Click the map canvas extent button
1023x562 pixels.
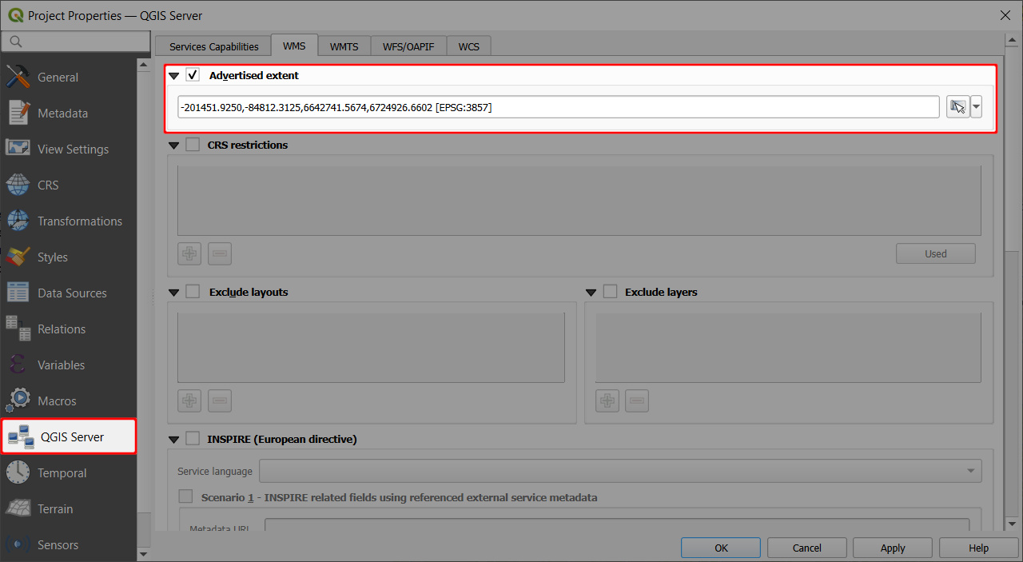click(957, 106)
